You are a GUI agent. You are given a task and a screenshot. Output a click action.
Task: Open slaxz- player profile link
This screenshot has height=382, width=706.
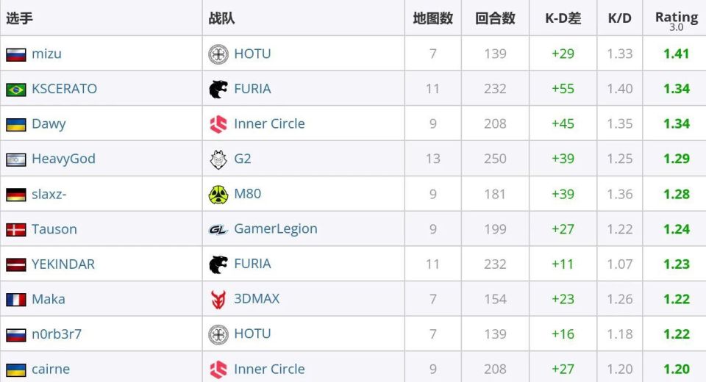pos(49,194)
